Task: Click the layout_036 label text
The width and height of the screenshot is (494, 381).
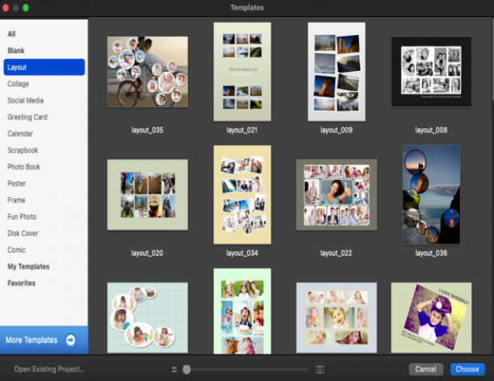Action: pos(431,253)
